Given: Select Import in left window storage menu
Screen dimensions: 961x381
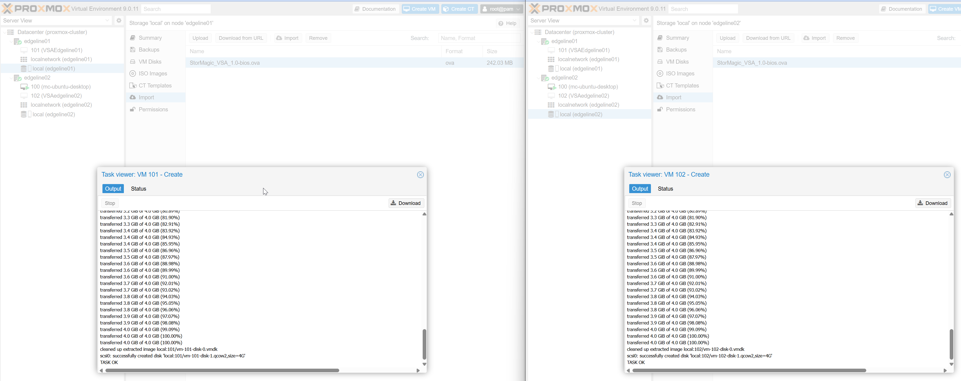Looking at the screenshot, I should 155,98.
